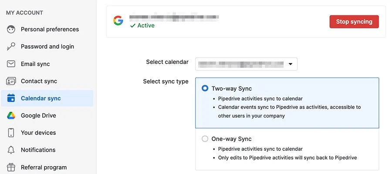The width and height of the screenshot is (392, 174).
Task: Click the Google logo of the synced account
Action: coord(118,20)
